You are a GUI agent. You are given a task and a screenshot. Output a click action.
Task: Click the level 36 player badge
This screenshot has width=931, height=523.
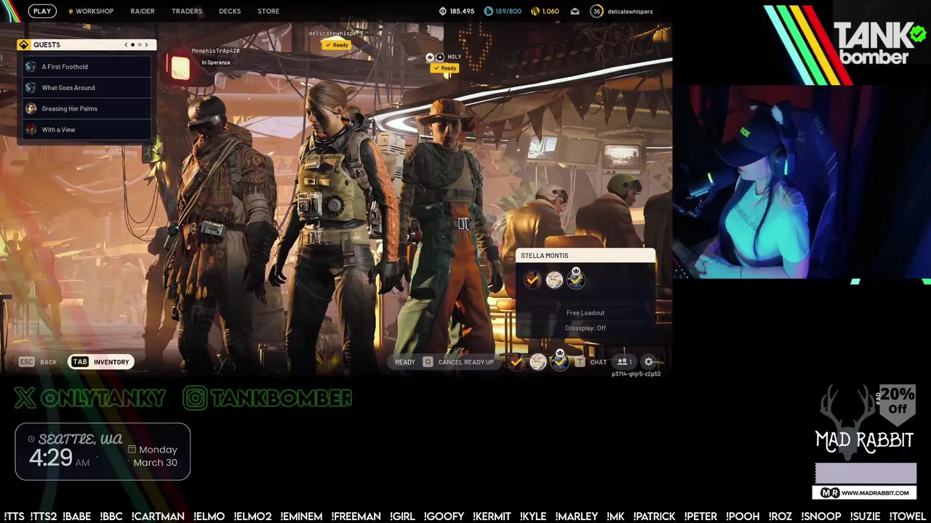pos(596,11)
